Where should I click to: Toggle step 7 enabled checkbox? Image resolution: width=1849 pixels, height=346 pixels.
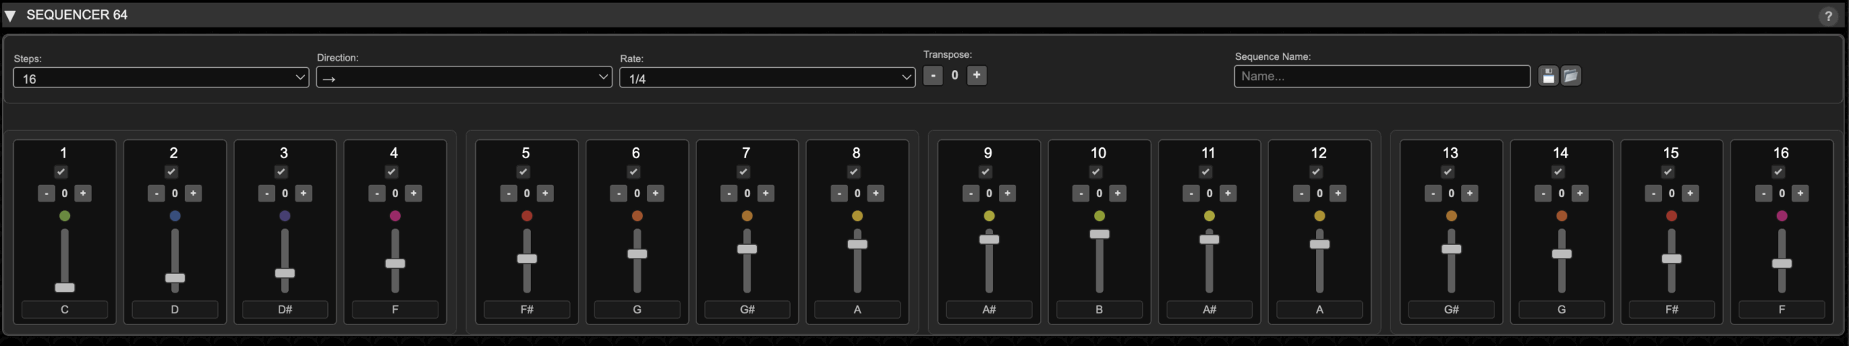click(744, 172)
